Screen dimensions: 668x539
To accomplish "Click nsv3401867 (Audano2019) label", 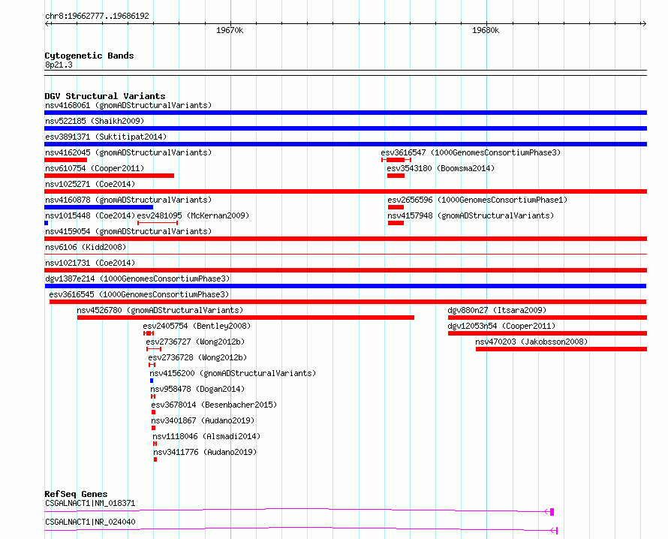I will [x=203, y=420].
